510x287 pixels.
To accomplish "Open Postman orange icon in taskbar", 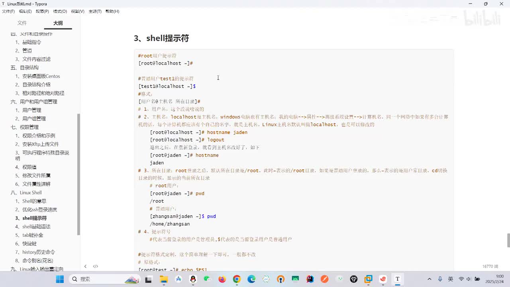I will (x=324, y=279).
